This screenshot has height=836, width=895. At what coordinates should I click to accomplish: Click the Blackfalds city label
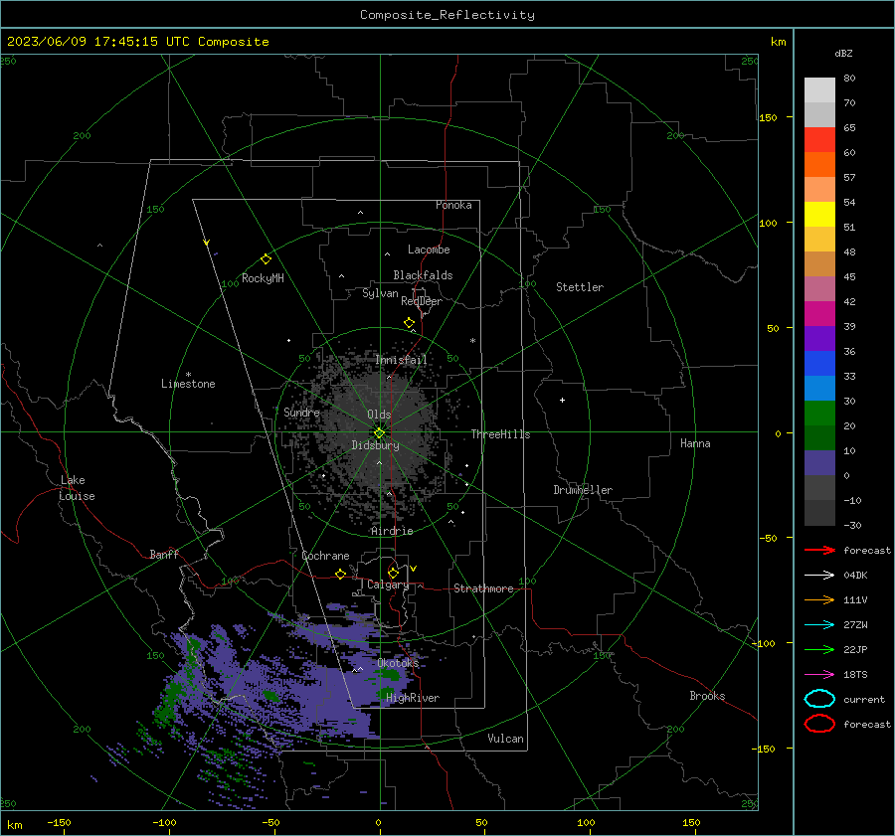tap(423, 275)
